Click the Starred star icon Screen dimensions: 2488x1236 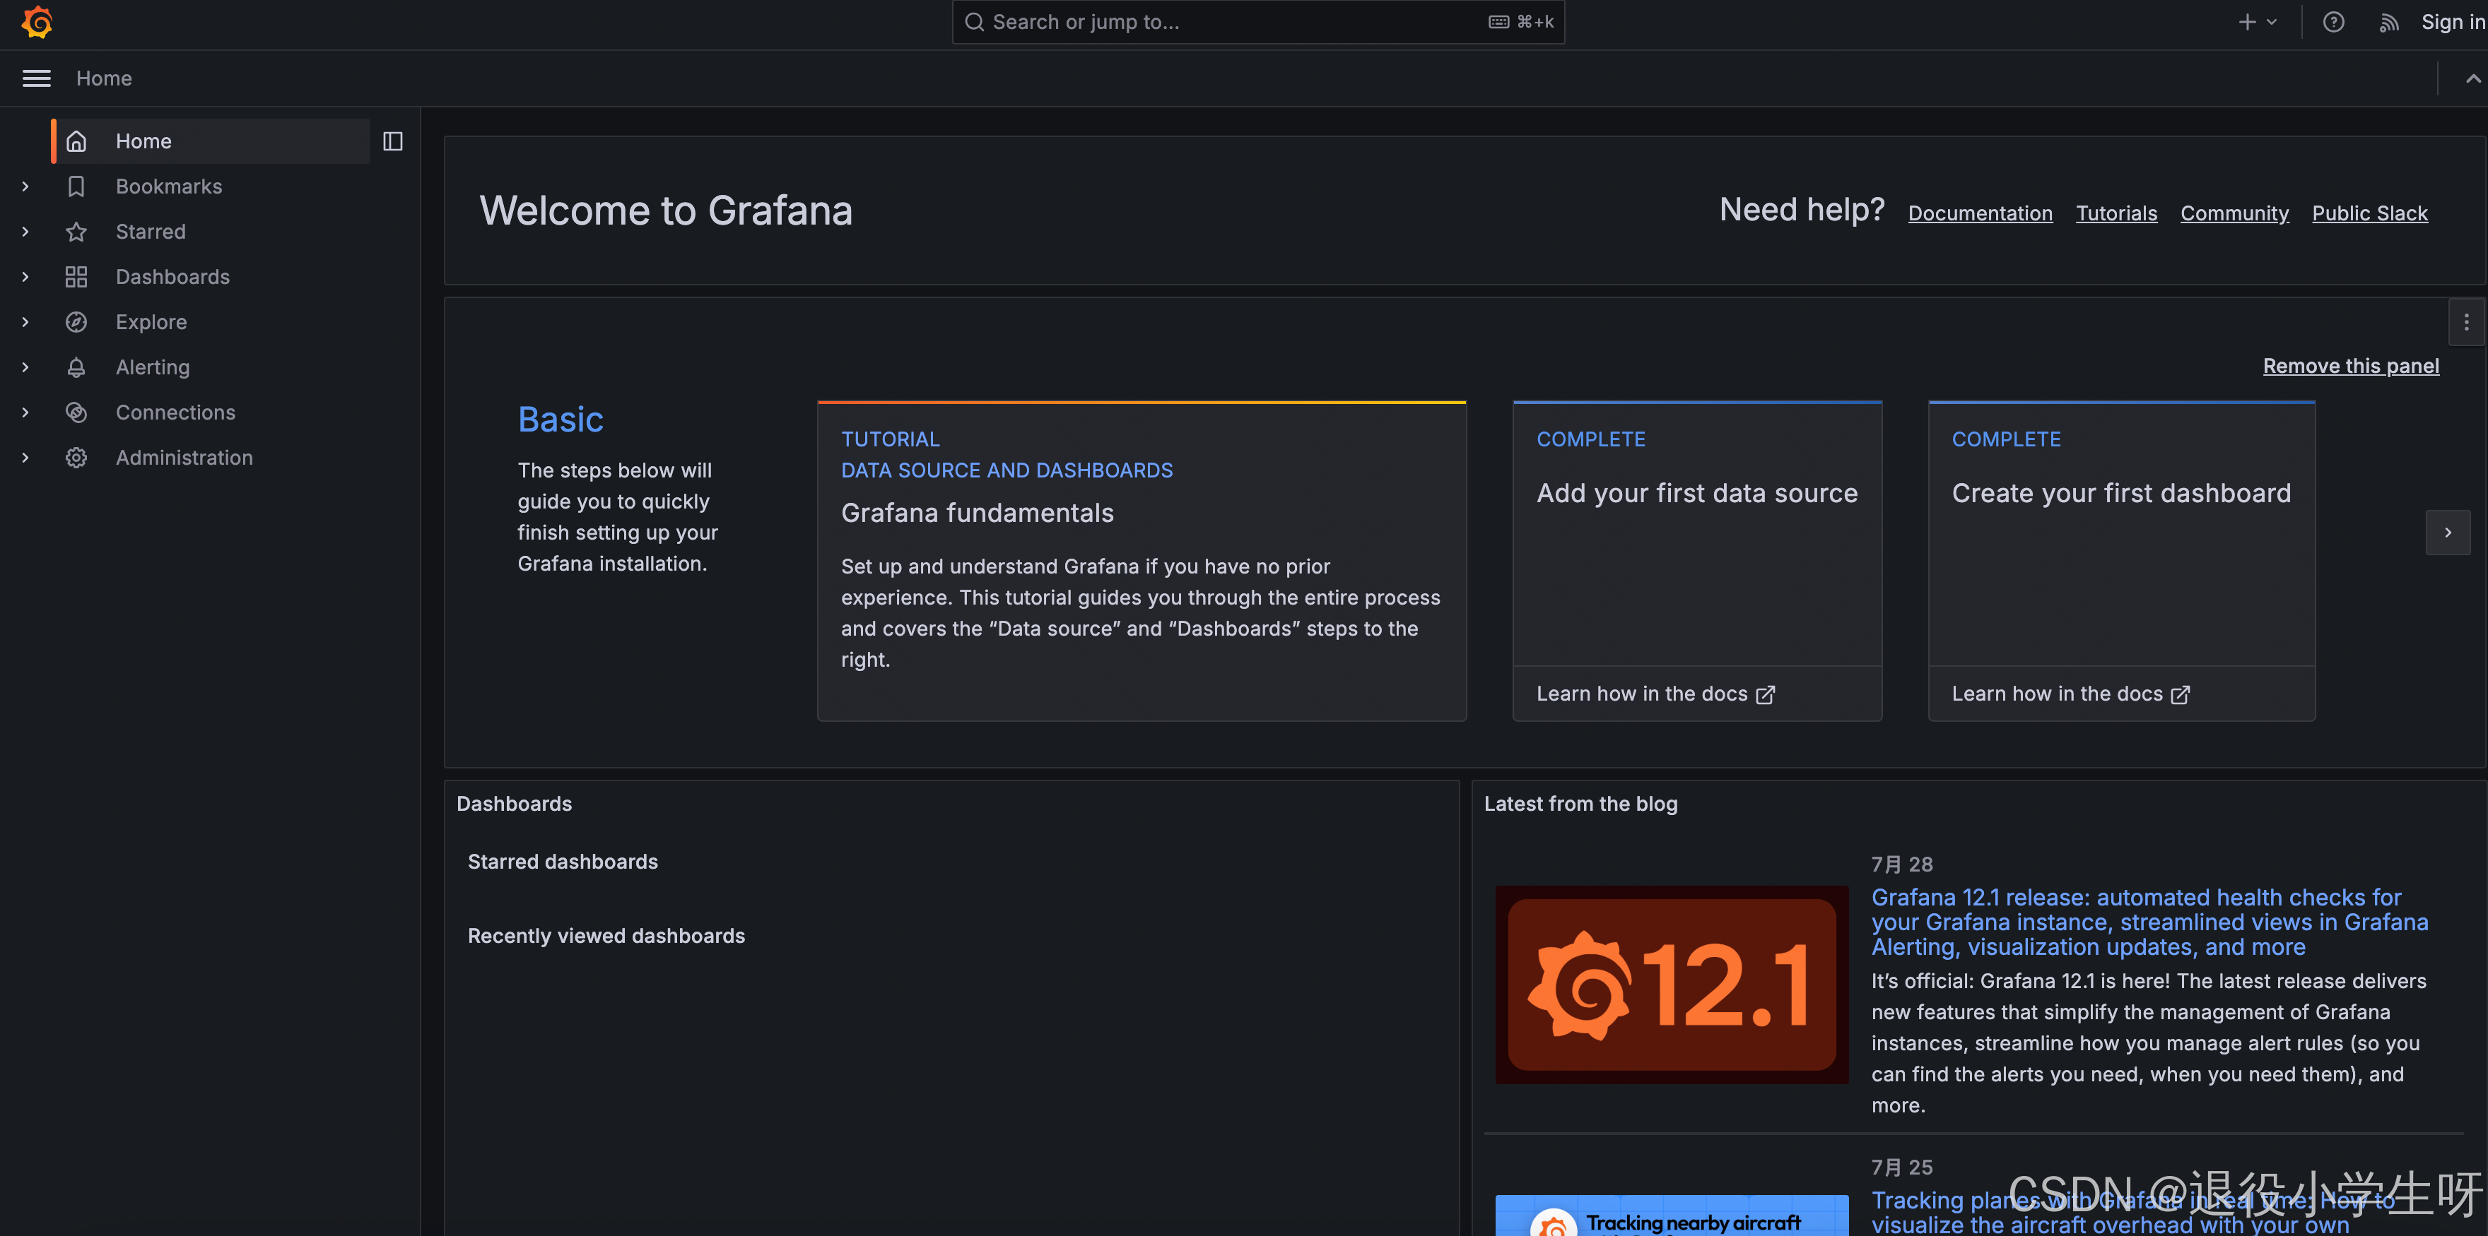(76, 232)
